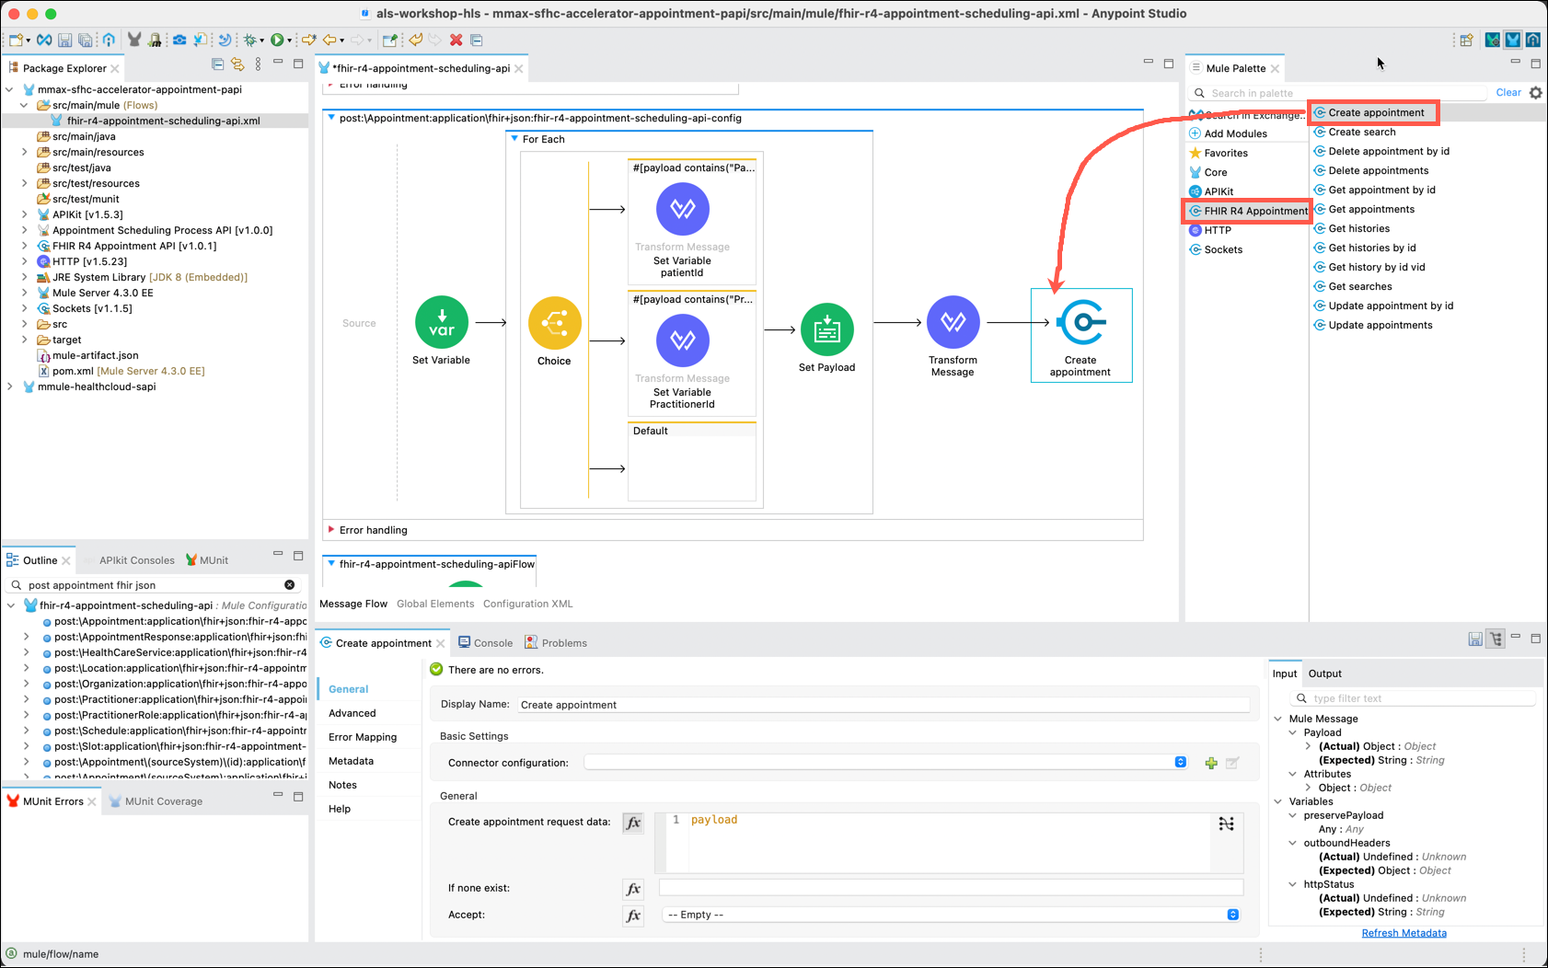The image size is (1548, 968).
Task: Switch to the Global Elements tab
Action: [435, 604]
